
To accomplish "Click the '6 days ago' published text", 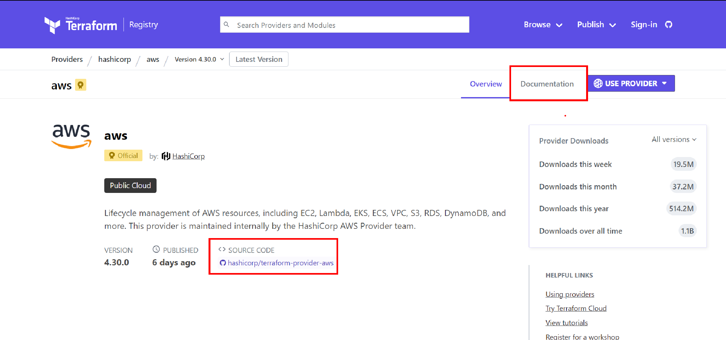I will (x=174, y=263).
